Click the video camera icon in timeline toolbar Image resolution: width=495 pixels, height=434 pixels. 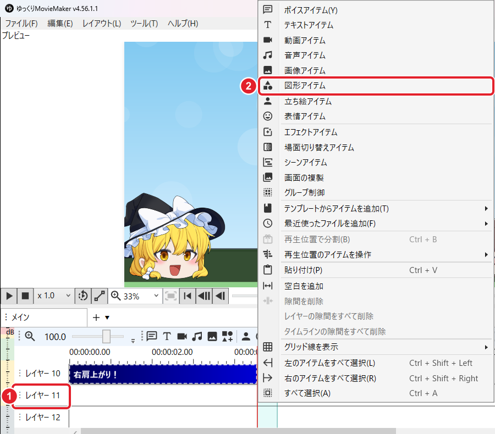click(182, 336)
